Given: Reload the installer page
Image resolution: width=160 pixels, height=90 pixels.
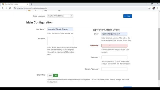Looking at the screenshot, I should [10, 8].
